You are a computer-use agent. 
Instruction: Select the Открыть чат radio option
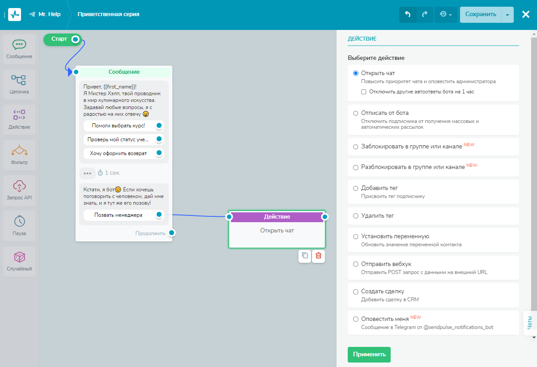(356, 73)
